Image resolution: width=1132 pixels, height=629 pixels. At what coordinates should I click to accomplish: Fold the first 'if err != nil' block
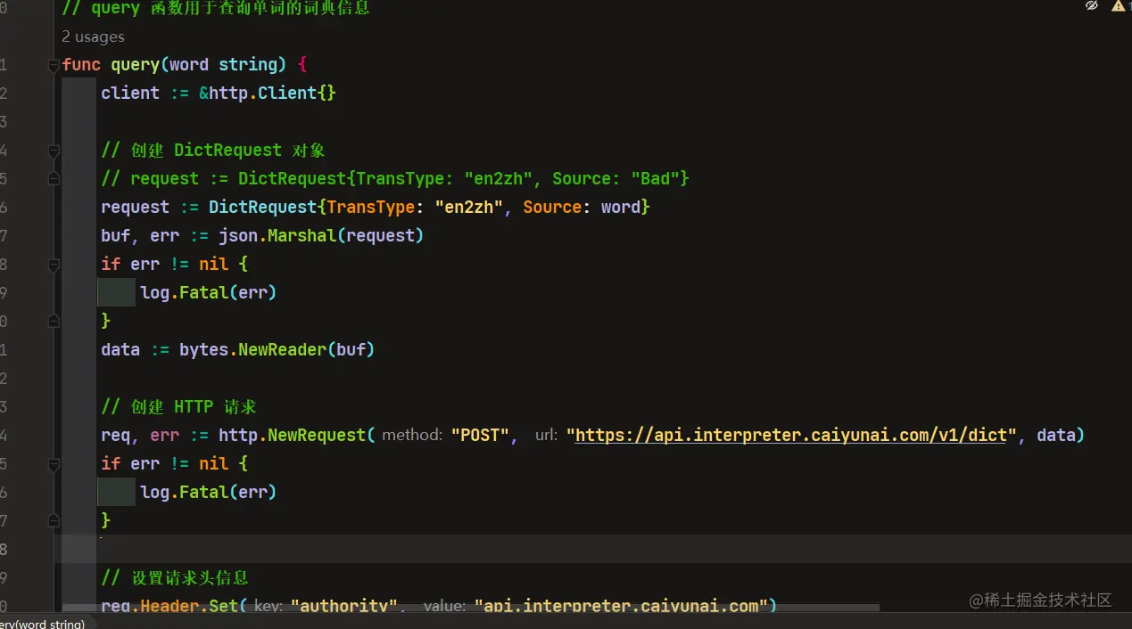coord(54,264)
